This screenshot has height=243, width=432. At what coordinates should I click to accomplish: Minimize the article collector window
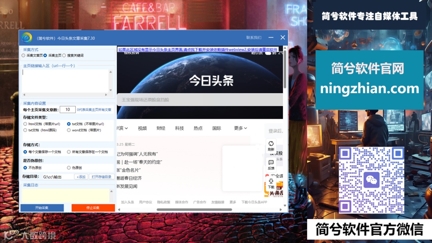271,38
